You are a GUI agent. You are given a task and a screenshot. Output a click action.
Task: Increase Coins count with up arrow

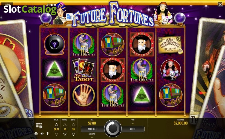(x=65, y=125)
